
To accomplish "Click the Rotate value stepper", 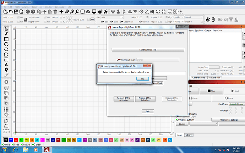I will pyautogui.click(x=88, y=20).
